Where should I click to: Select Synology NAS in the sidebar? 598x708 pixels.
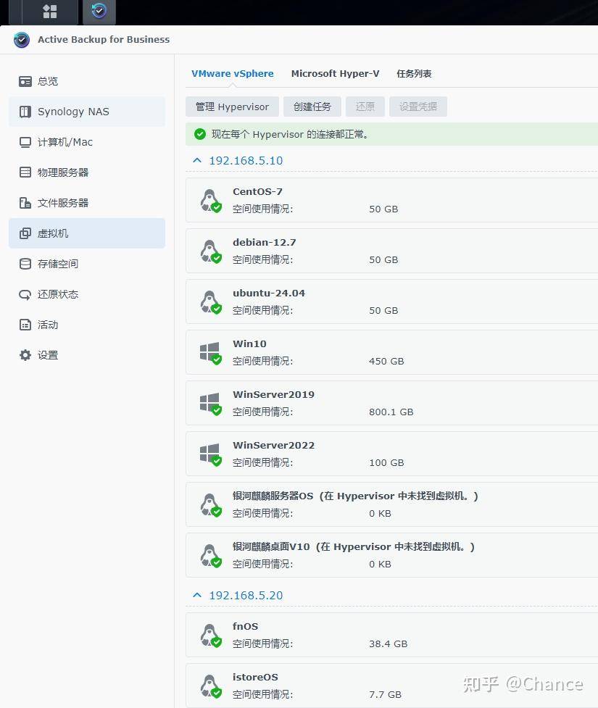87,112
